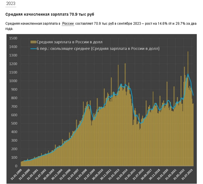203x184 pixels.
Task: Click the 1000 label on the vertical axis
Action: (x=13, y=81)
